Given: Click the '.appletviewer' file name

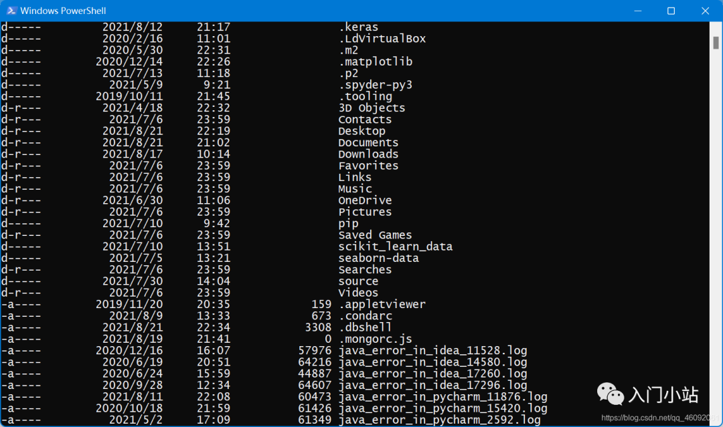Looking at the screenshot, I should [382, 304].
